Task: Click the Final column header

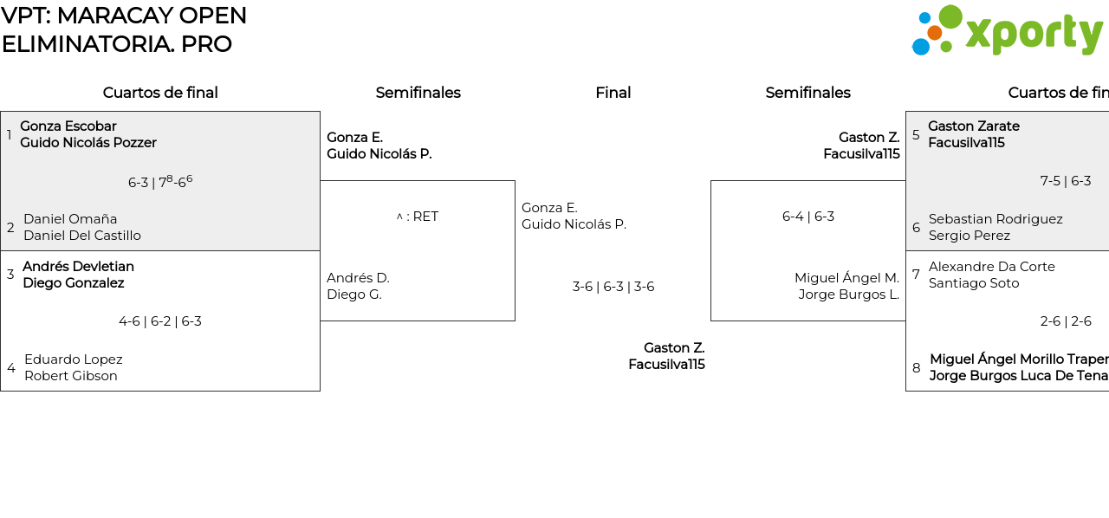Action: pyautogui.click(x=613, y=93)
